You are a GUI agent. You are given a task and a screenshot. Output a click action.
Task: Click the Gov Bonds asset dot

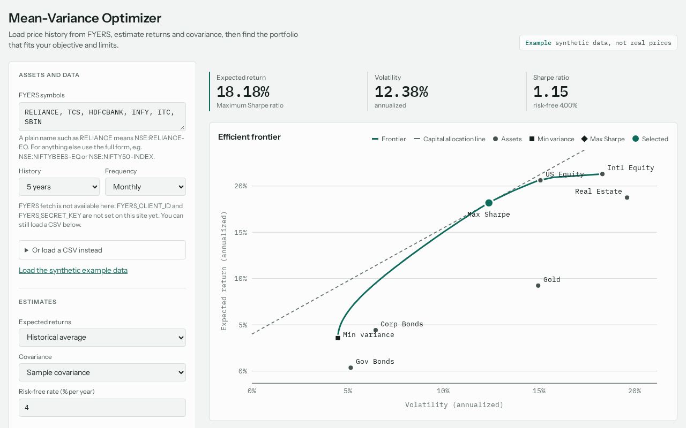coord(351,368)
